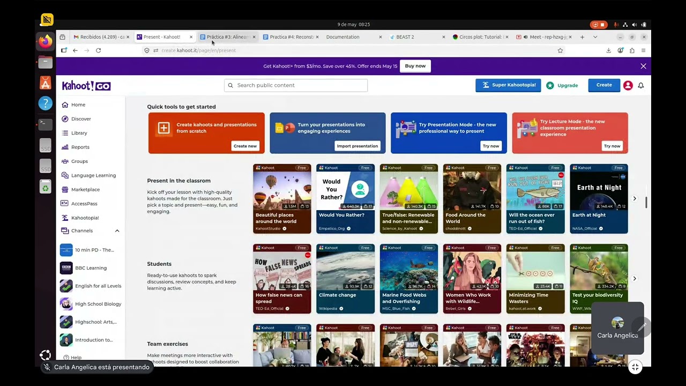Open the Climate change kahoot card
Image resolution: width=686 pixels, height=386 pixels.
tap(345, 279)
